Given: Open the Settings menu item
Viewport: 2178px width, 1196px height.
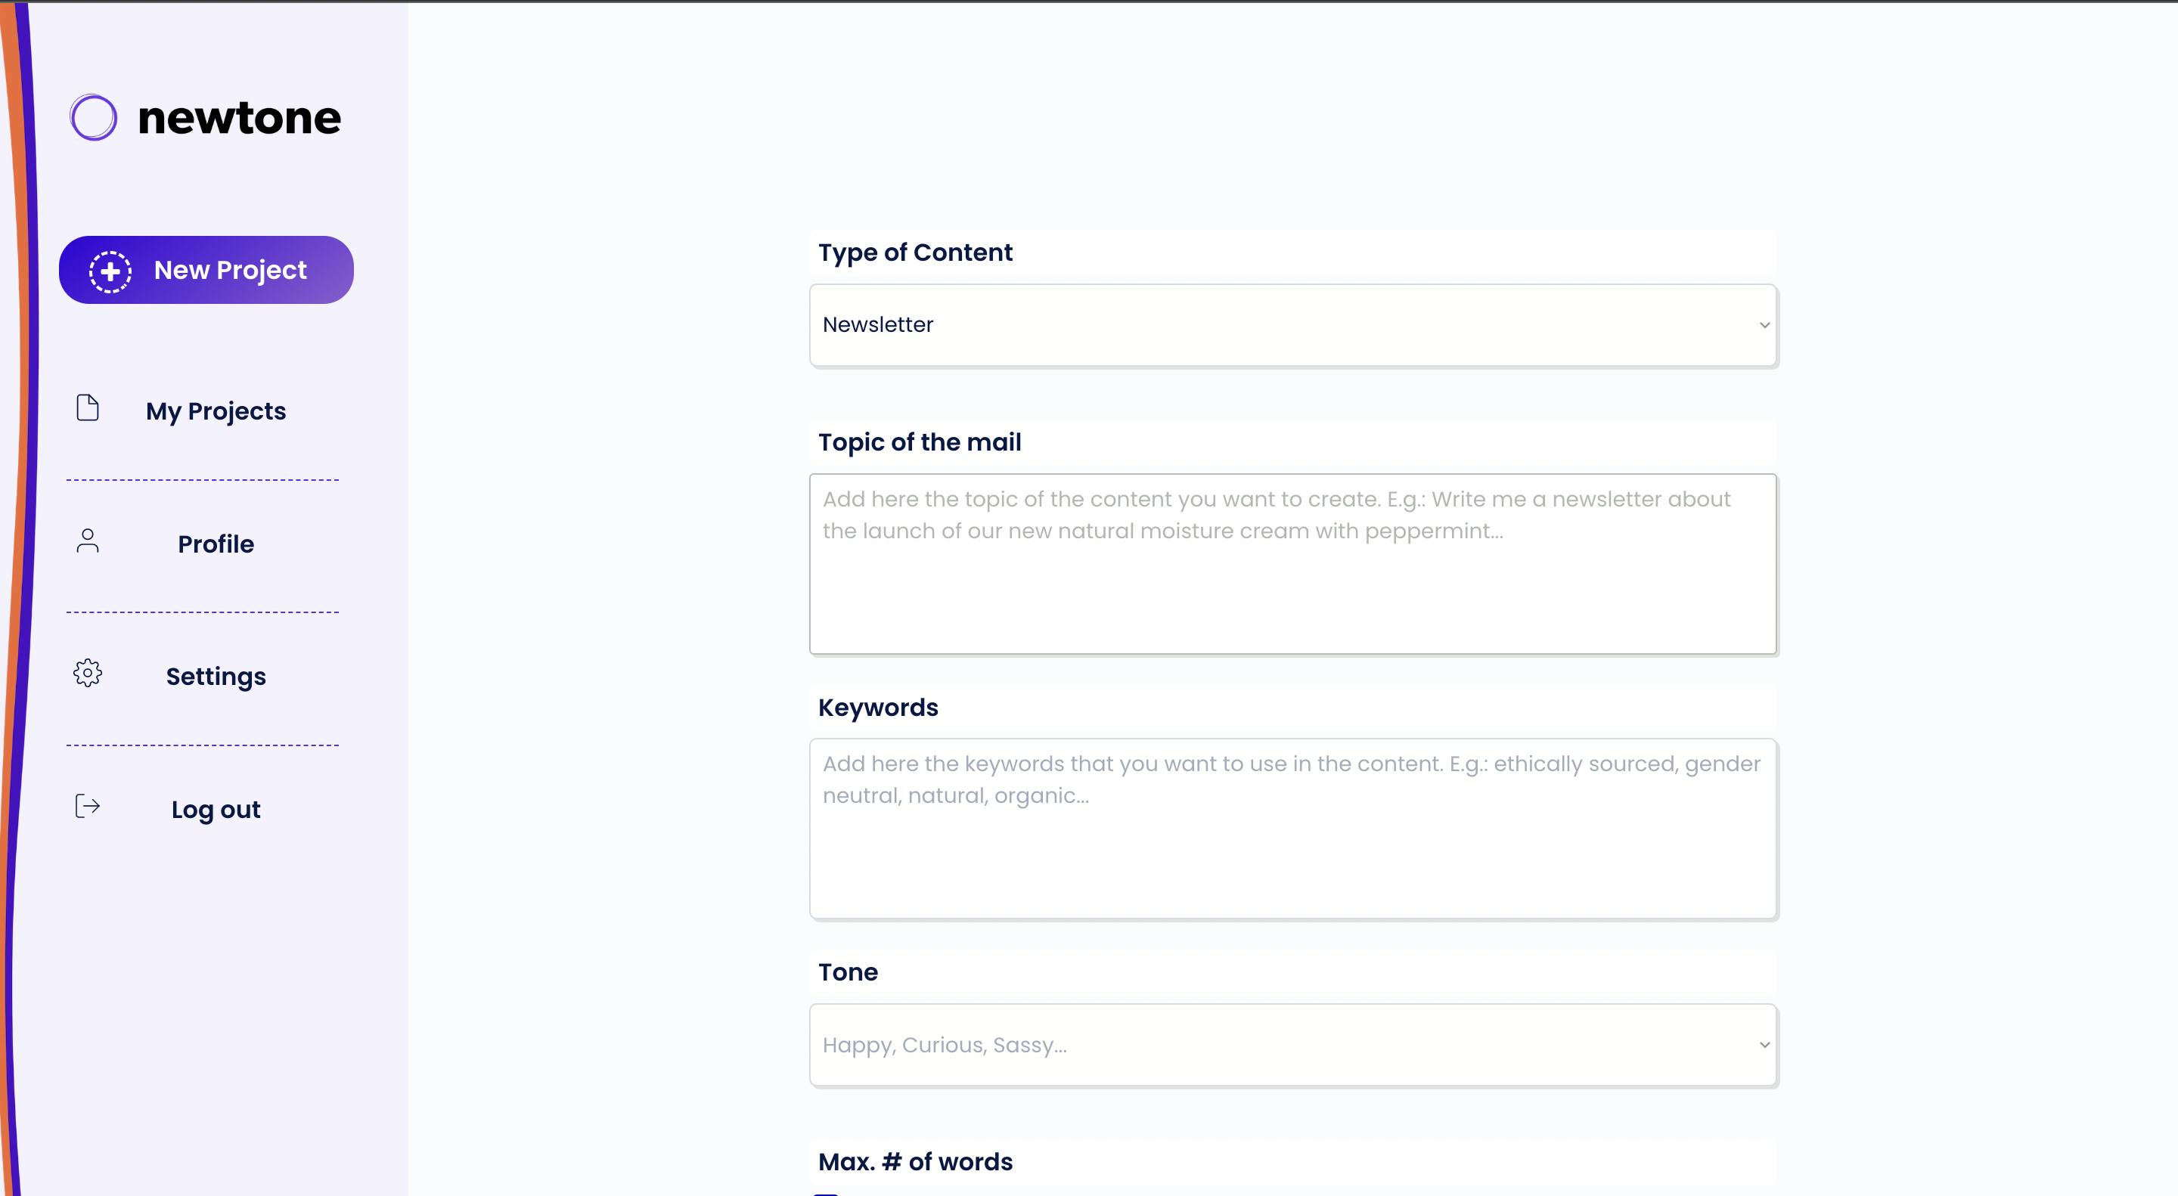Looking at the screenshot, I should point(216,676).
